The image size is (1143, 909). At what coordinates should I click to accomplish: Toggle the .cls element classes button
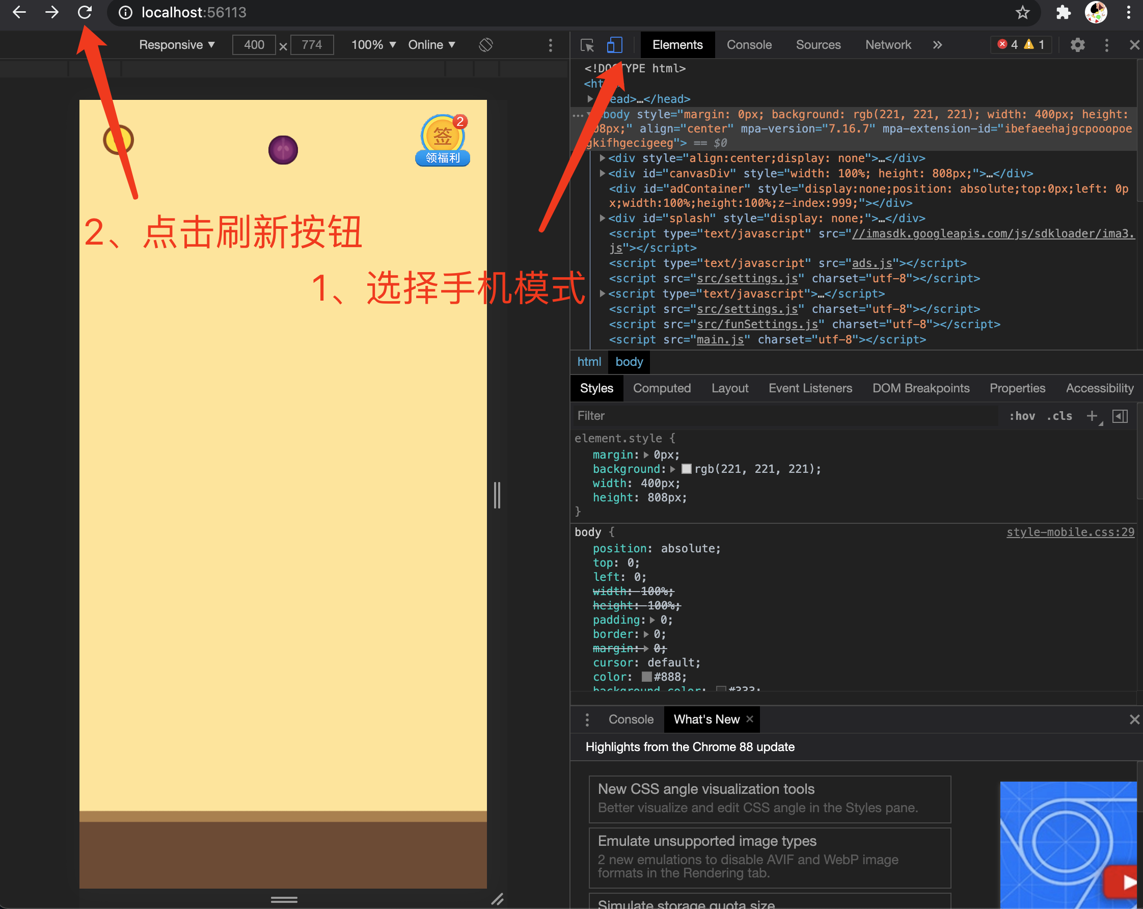click(x=1059, y=416)
